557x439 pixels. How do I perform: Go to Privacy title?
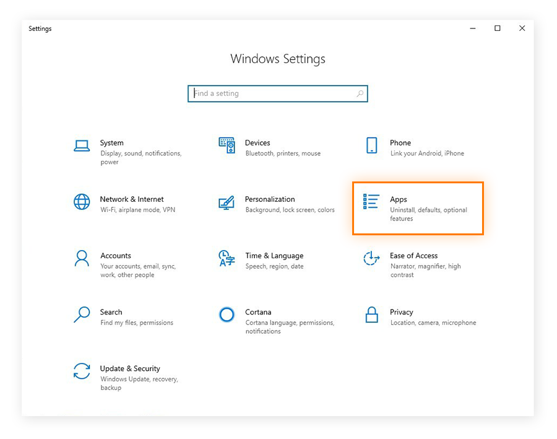402,312
